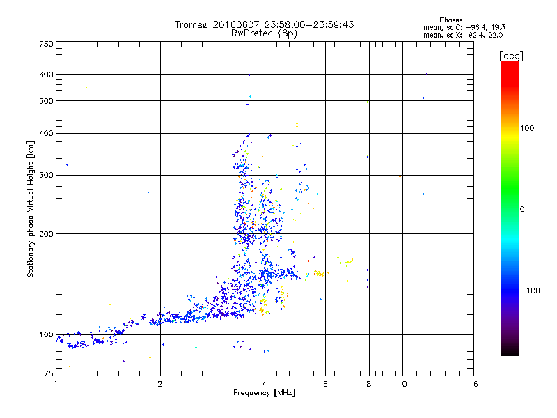Click the x-axis tick label '1'

tap(56, 384)
